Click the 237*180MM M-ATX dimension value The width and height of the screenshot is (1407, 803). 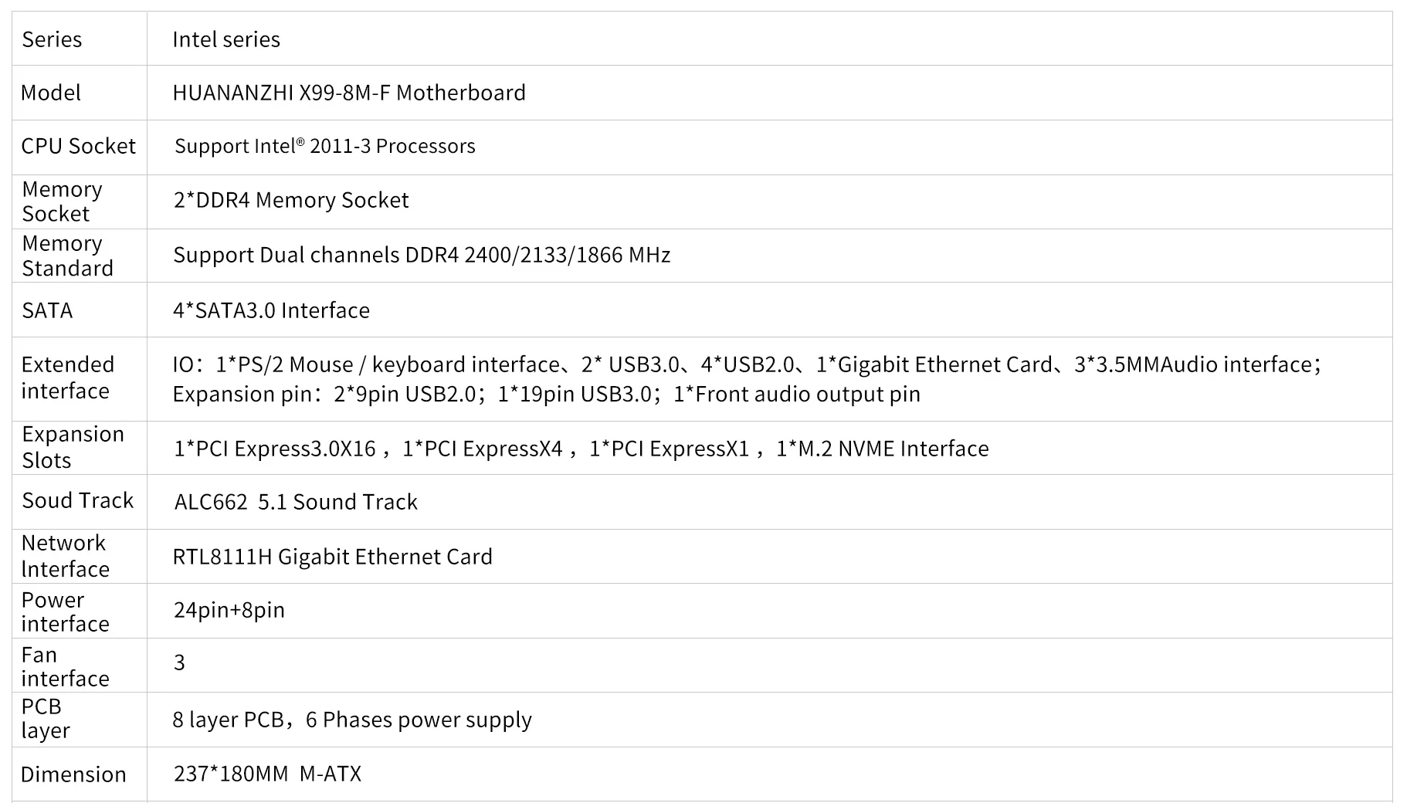click(x=267, y=774)
